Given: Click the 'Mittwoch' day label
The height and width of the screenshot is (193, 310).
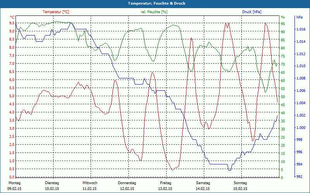Looking at the screenshot, I should tap(90, 183).
